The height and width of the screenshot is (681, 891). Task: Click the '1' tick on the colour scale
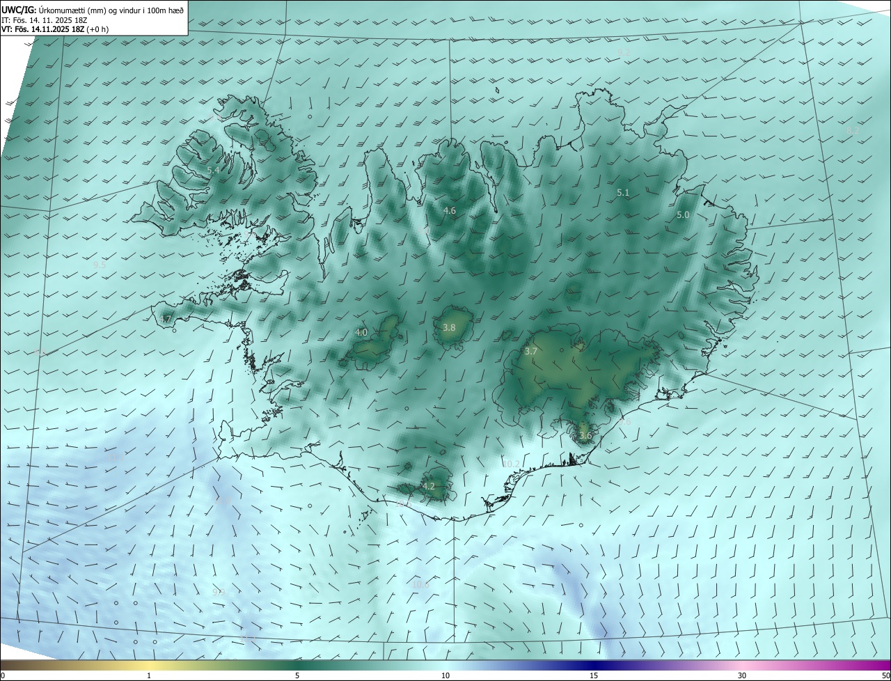click(149, 676)
